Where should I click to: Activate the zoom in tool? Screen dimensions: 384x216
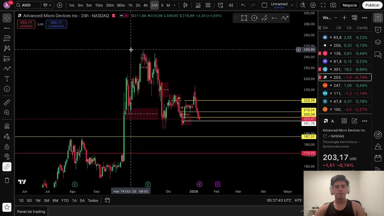coord(7,112)
